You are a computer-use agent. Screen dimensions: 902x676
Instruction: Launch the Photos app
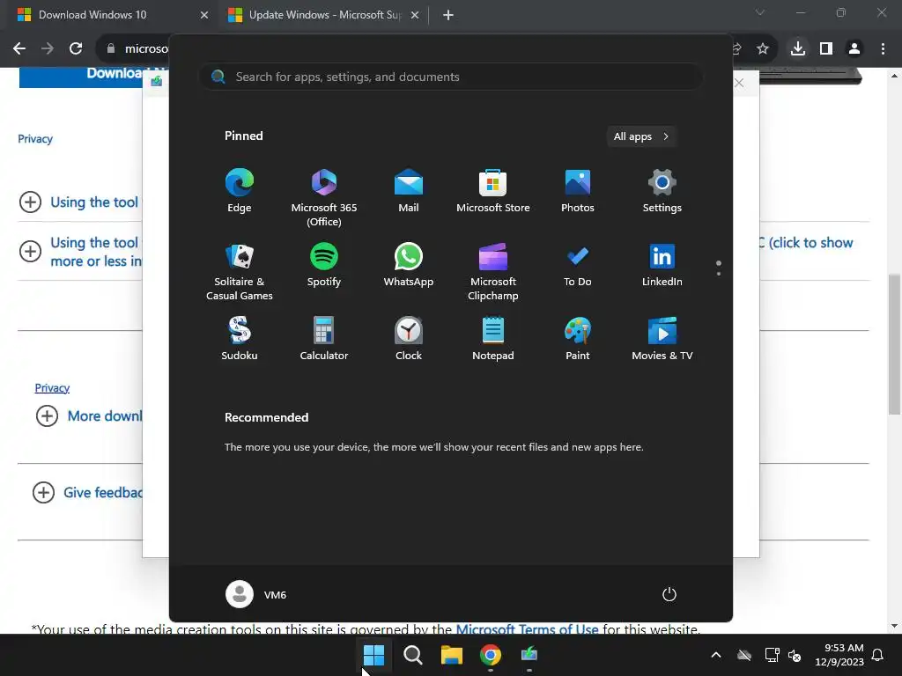[x=578, y=191]
